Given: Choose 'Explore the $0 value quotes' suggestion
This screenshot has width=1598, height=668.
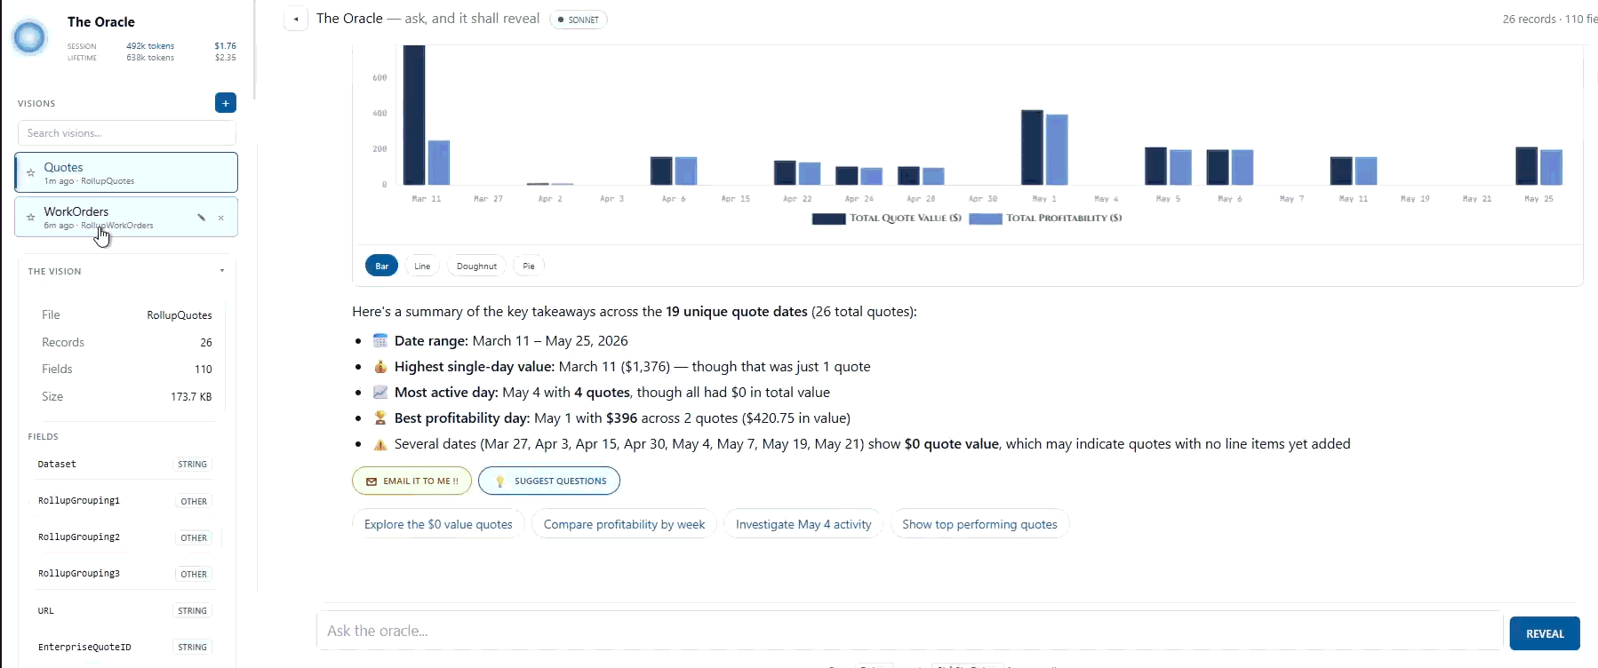Looking at the screenshot, I should pos(438,524).
